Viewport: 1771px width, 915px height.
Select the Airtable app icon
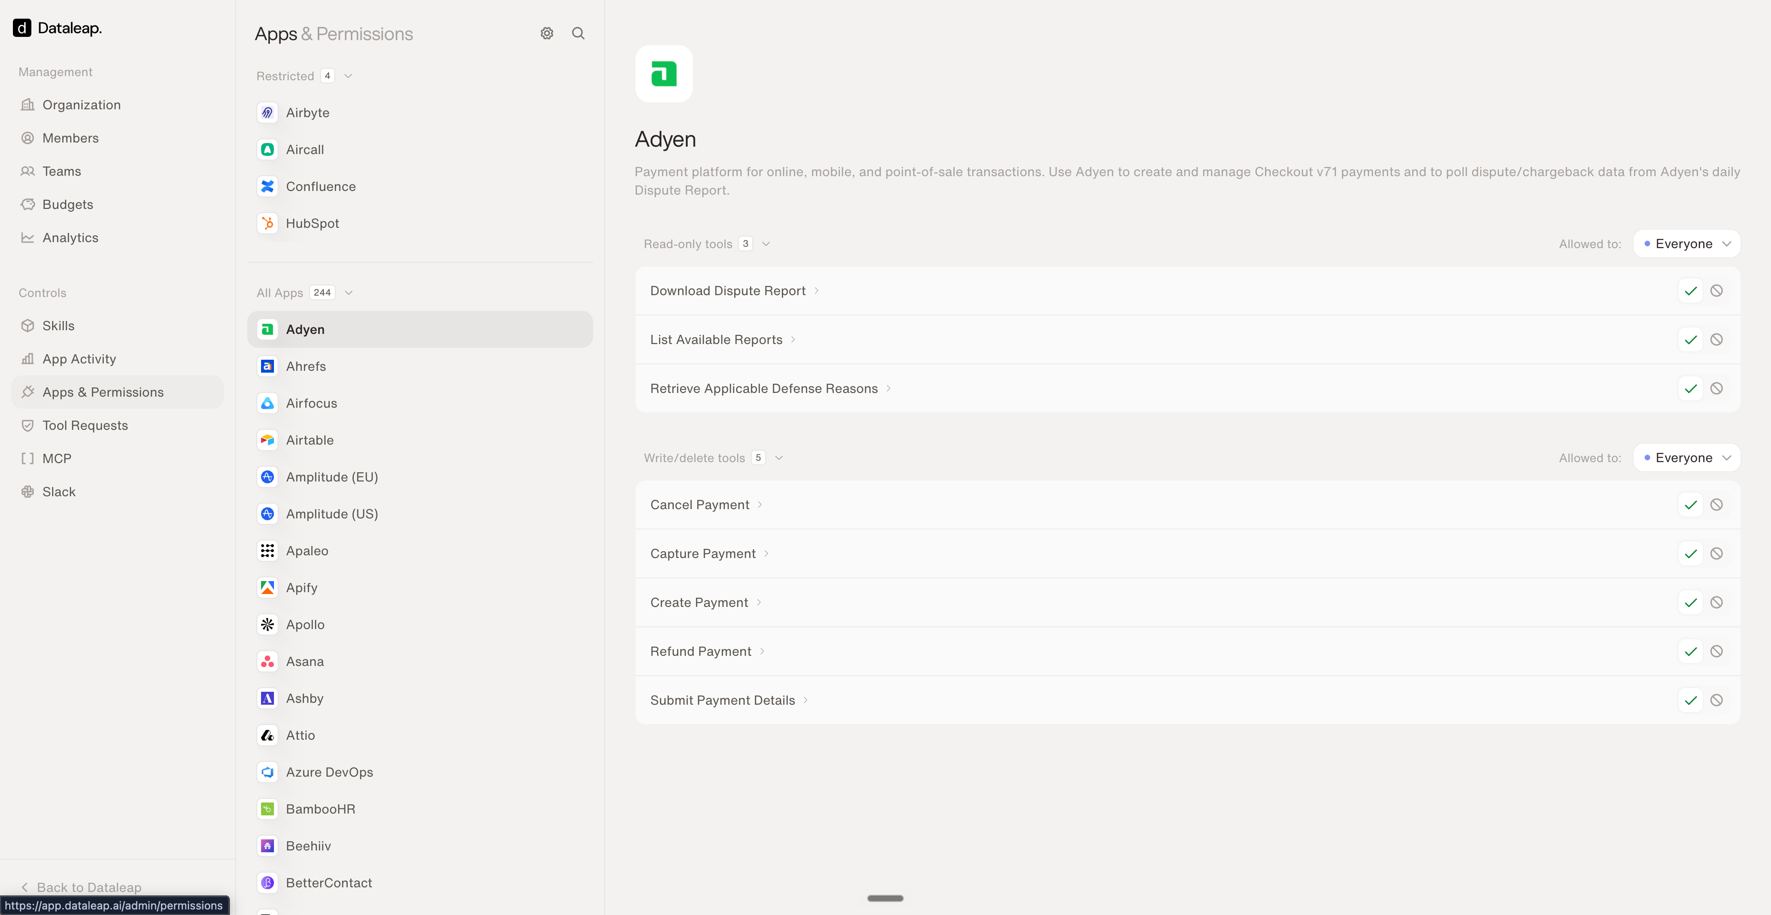[267, 440]
